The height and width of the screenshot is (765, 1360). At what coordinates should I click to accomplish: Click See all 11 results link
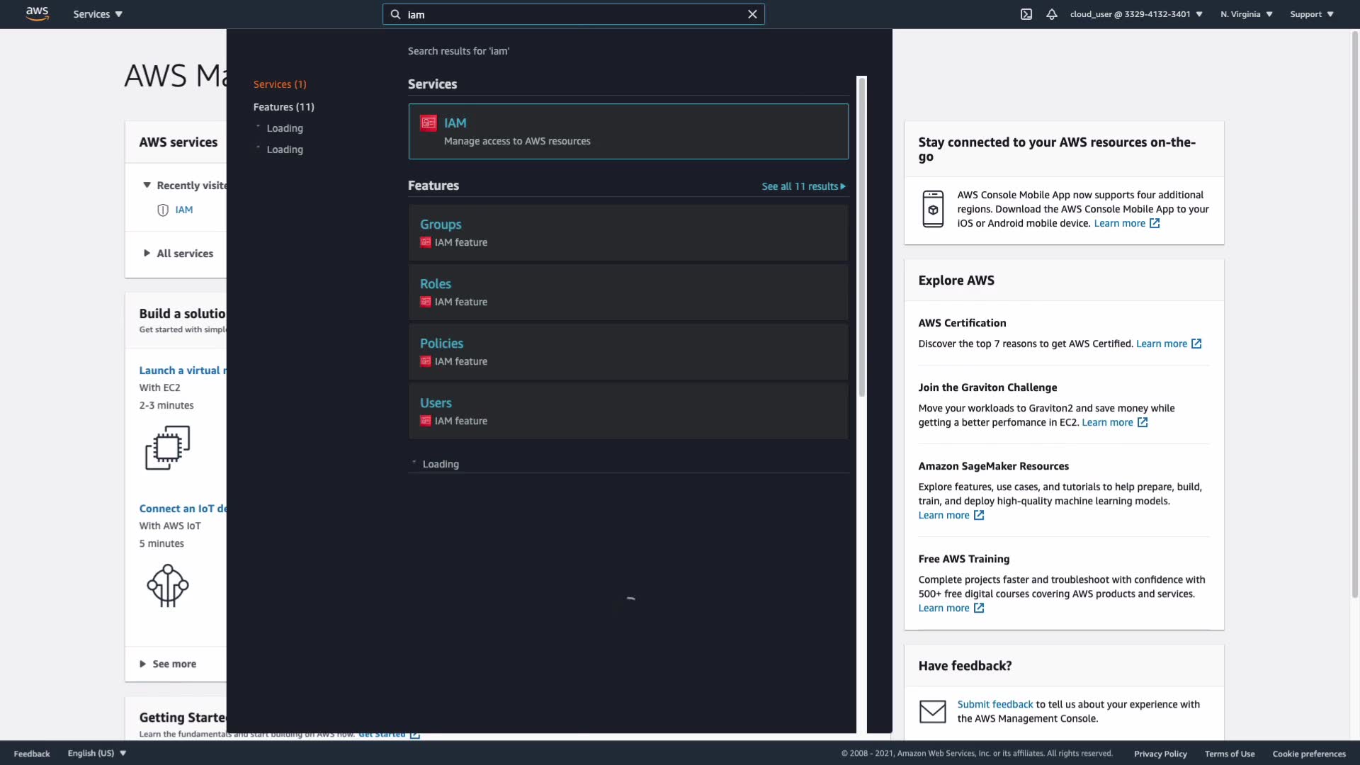[x=803, y=186]
